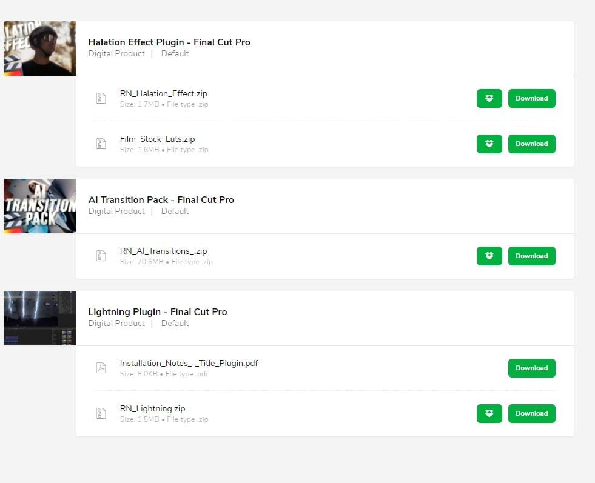Click the AI Transition Pack title

161,200
